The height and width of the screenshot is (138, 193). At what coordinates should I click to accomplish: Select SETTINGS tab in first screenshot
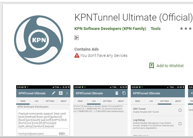pos(50,101)
